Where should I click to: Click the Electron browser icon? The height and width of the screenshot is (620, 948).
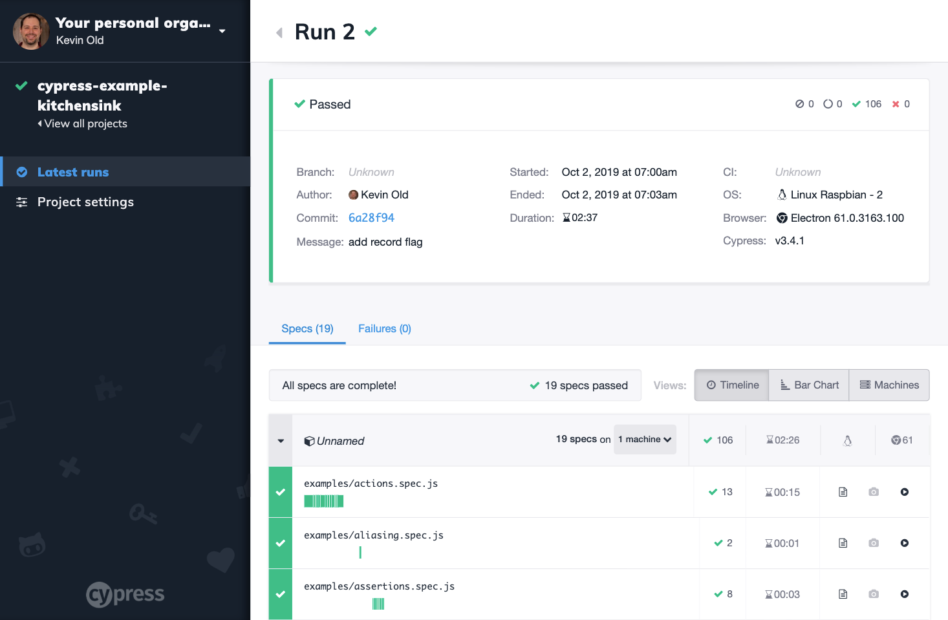782,219
